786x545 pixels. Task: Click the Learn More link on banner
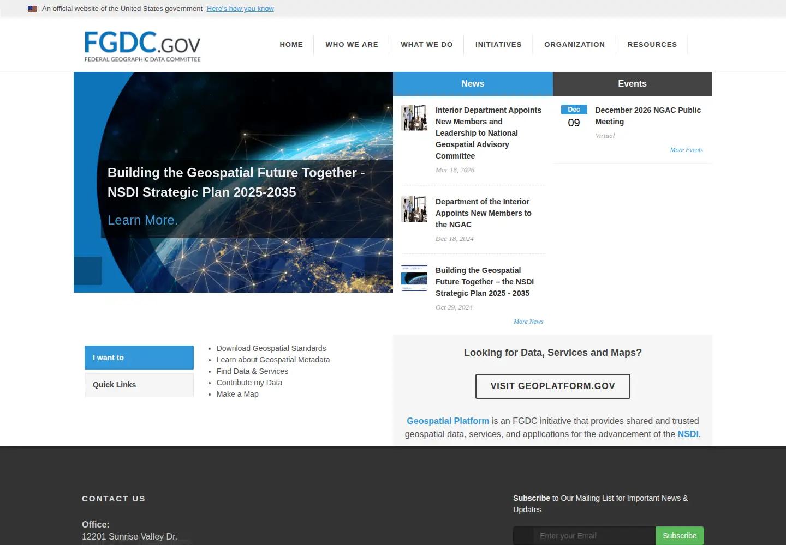(142, 220)
